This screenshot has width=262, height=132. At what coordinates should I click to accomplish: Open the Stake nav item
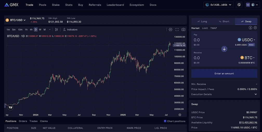56,5
